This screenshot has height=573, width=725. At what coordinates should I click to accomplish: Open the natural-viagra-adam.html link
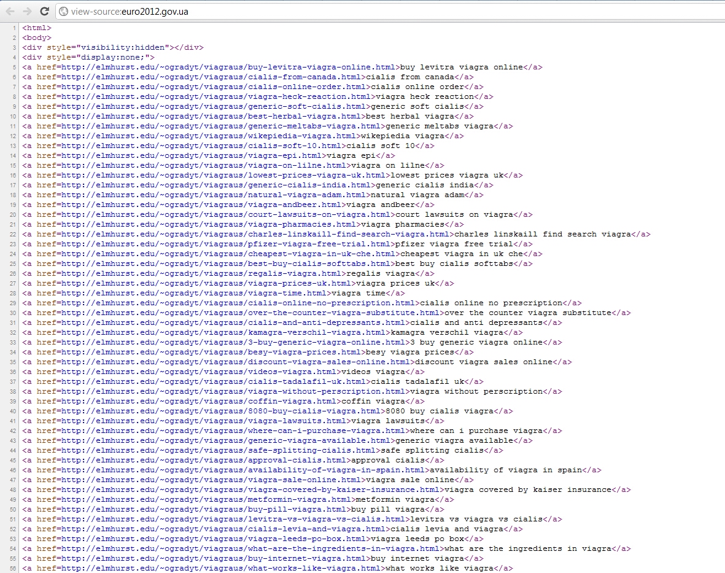(x=213, y=195)
